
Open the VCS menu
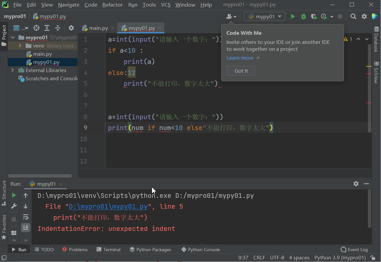(x=166, y=5)
